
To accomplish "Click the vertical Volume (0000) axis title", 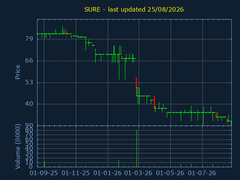I will tap(18, 147).
